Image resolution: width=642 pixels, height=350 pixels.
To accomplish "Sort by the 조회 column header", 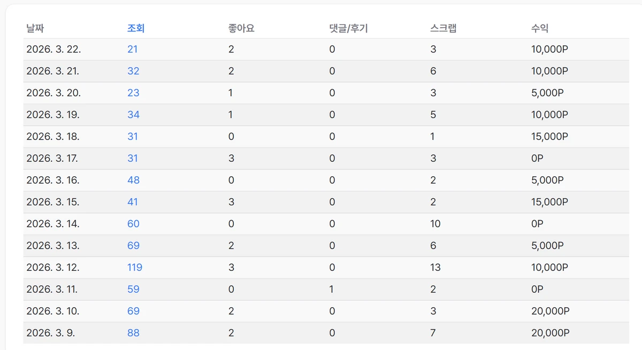I will click(136, 28).
